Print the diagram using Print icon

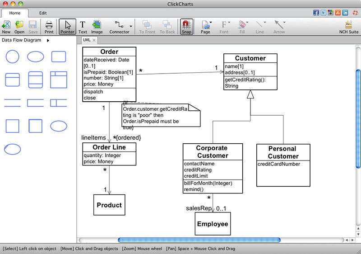point(49,26)
